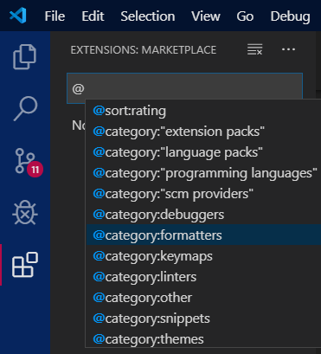Select the Extensions view icon
Image resolution: width=321 pixels, height=354 pixels.
pyautogui.click(x=25, y=265)
